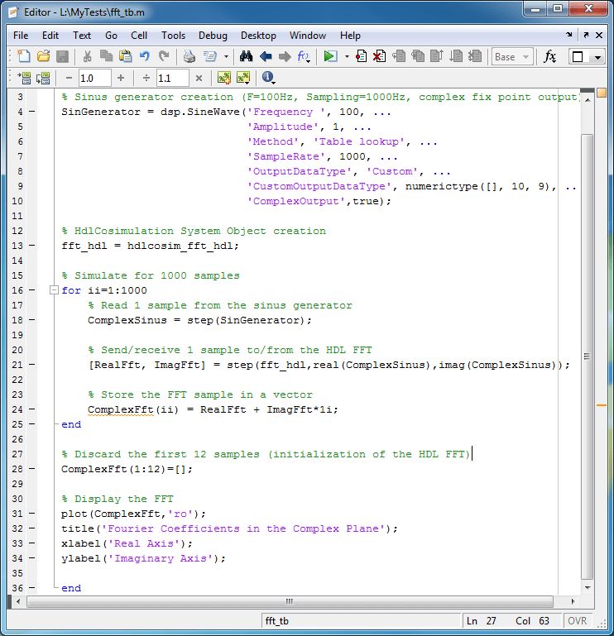Run the script with green play icon
This screenshot has width=614, height=636.
pyautogui.click(x=329, y=56)
